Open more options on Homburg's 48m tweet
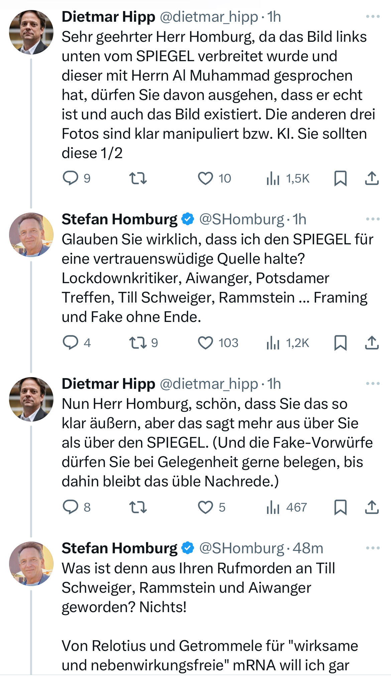This screenshot has width=391, height=683. pyautogui.click(x=373, y=548)
